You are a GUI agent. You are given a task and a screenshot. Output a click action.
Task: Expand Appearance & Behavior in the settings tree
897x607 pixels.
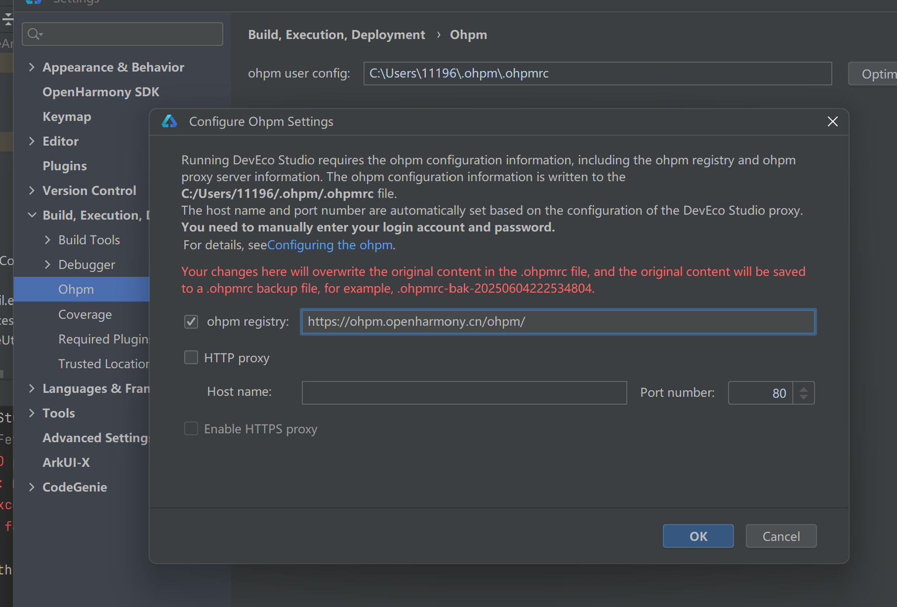point(32,67)
